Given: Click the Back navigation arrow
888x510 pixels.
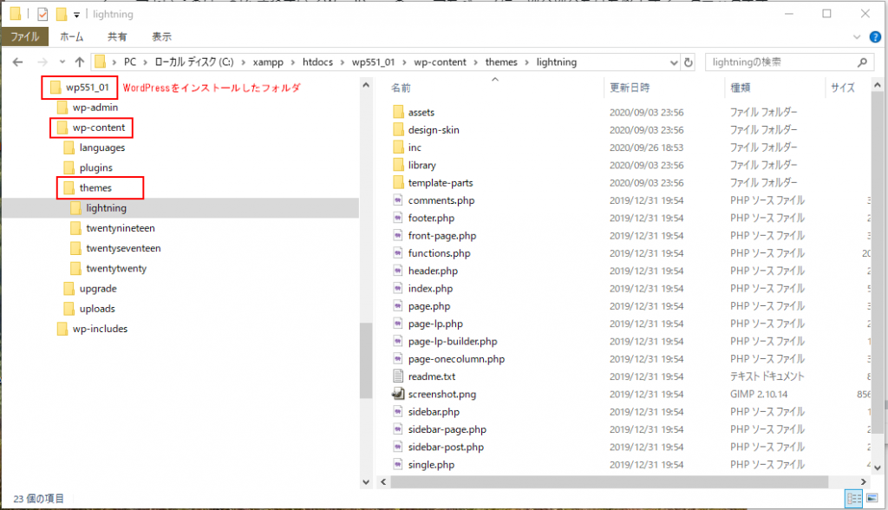Looking at the screenshot, I should point(17,62).
